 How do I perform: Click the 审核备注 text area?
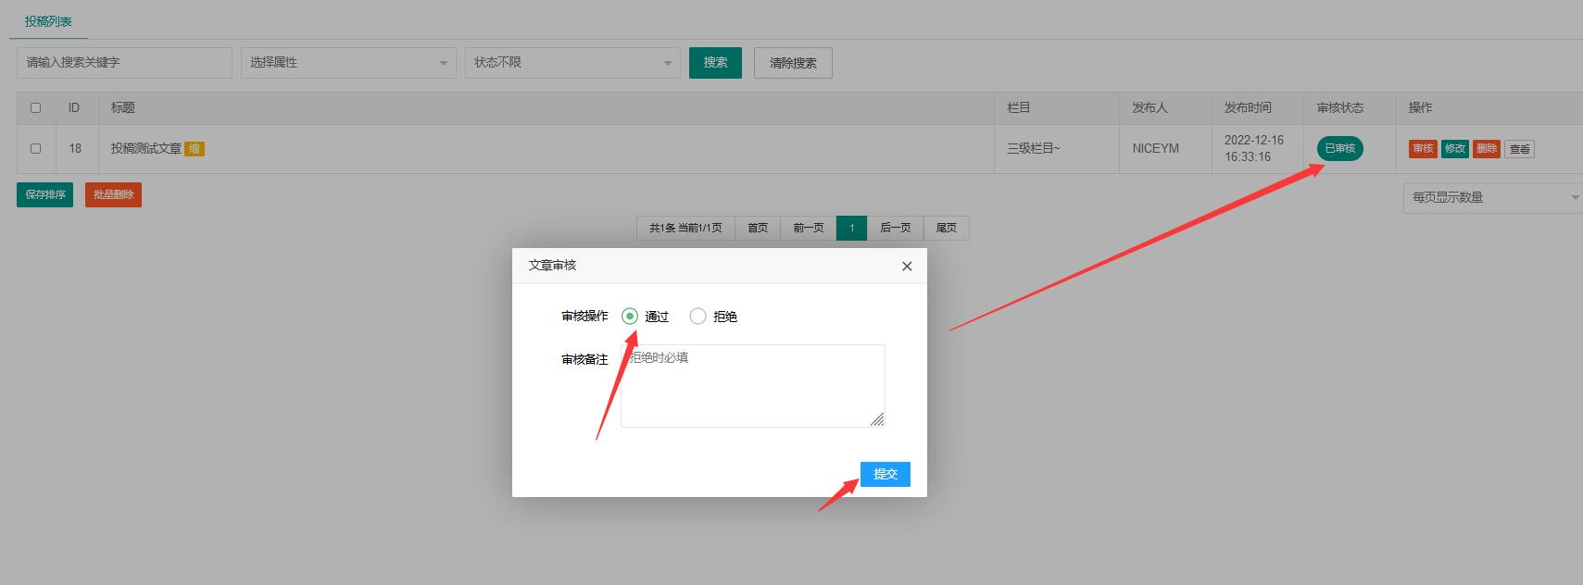point(752,386)
